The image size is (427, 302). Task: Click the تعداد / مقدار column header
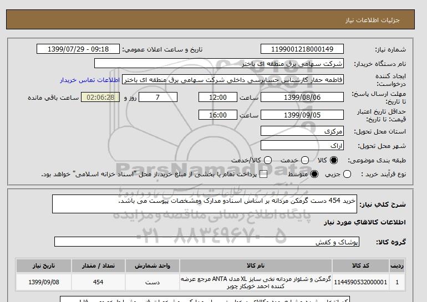(98, 265)
